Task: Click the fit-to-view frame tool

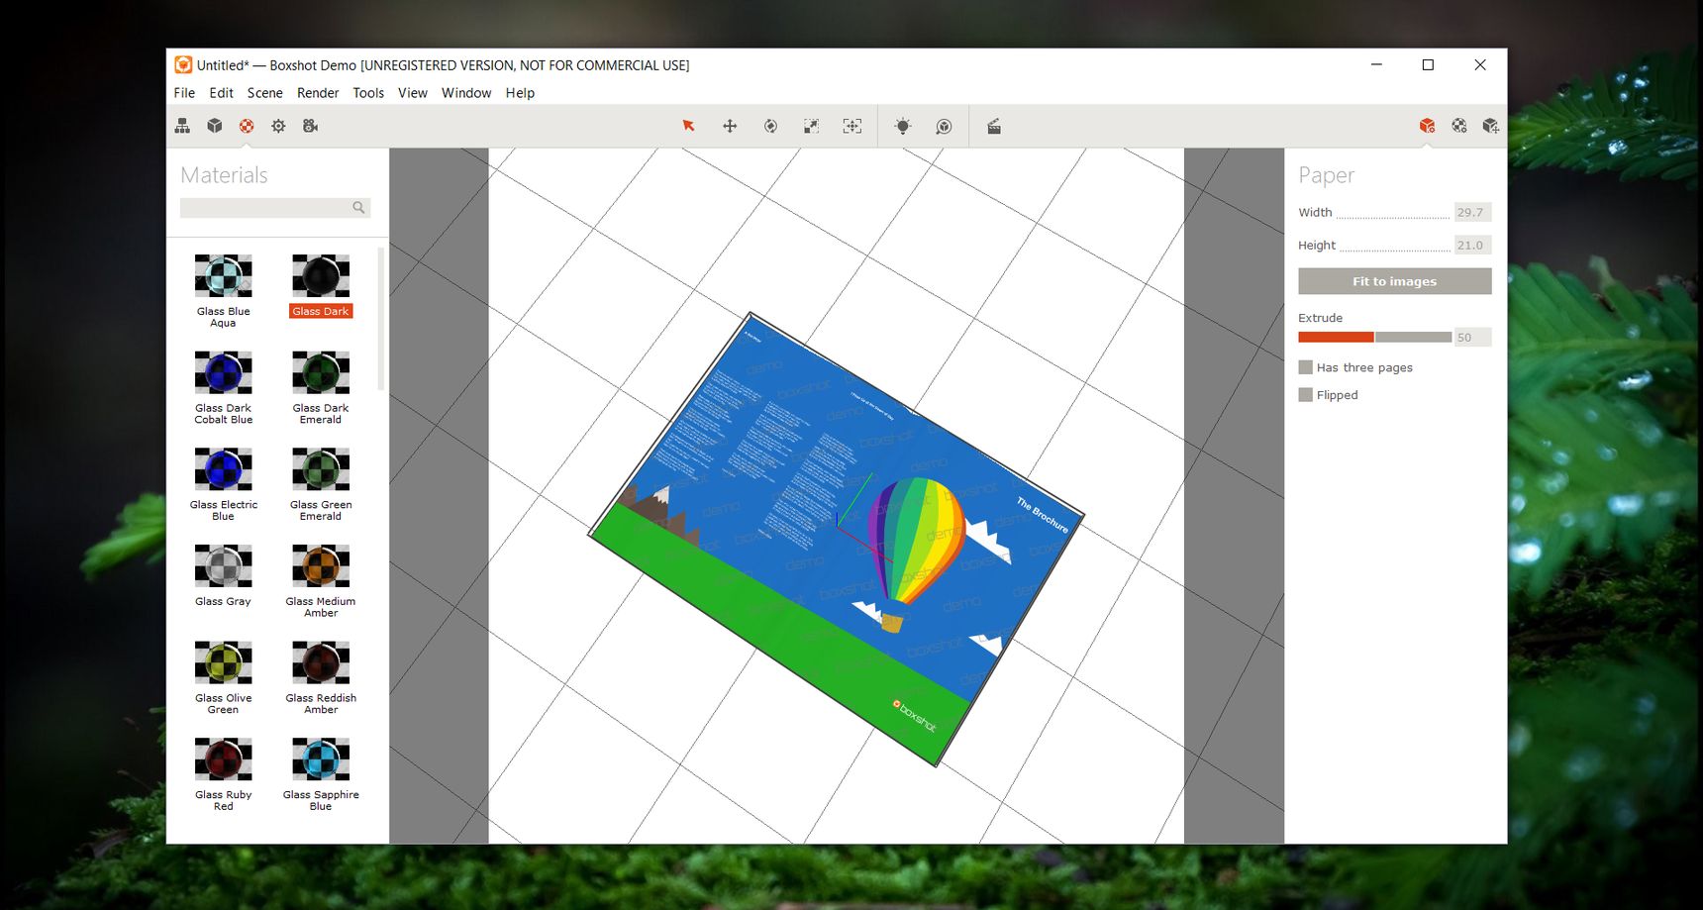Action: 851,126
